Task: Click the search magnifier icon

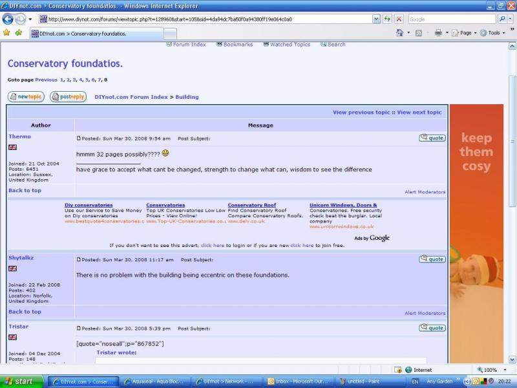Action: (x=501, y=19)
